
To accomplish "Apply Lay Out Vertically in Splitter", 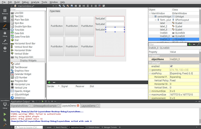I will coord(88,6).
